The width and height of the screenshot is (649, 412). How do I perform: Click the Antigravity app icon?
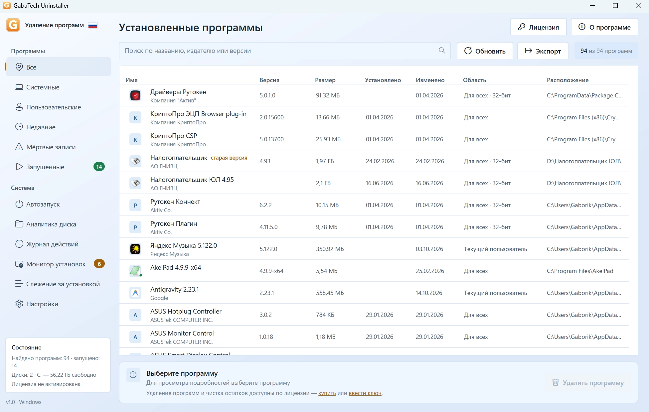click(x=135, y=293)
